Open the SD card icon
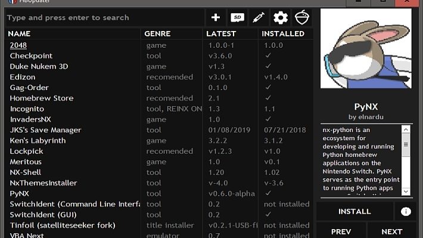 click(237, 17)
